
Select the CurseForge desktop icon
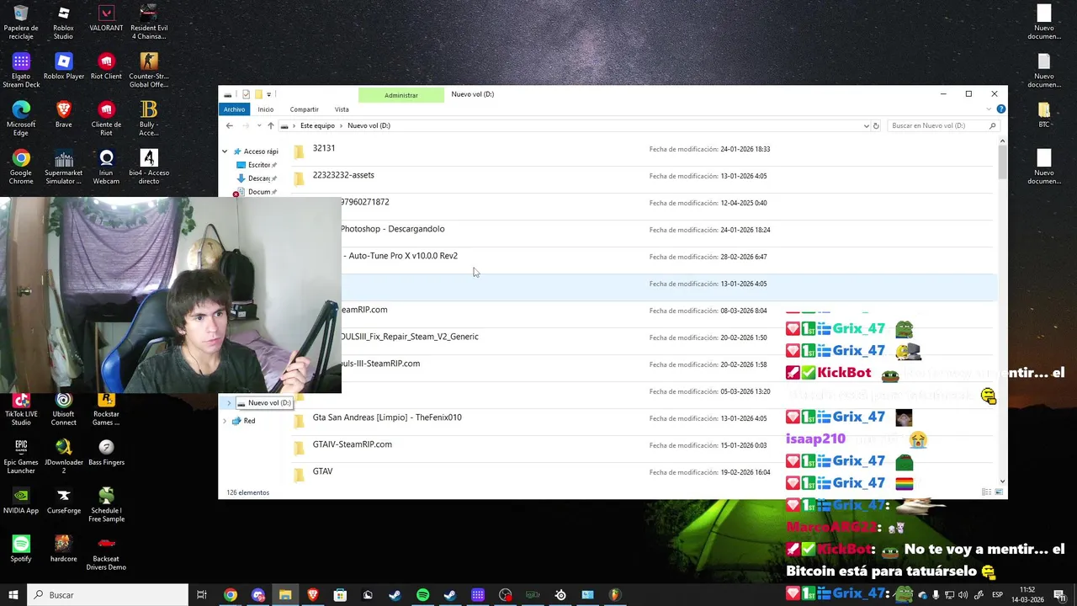pyautogui.click(x=63, y=501)
